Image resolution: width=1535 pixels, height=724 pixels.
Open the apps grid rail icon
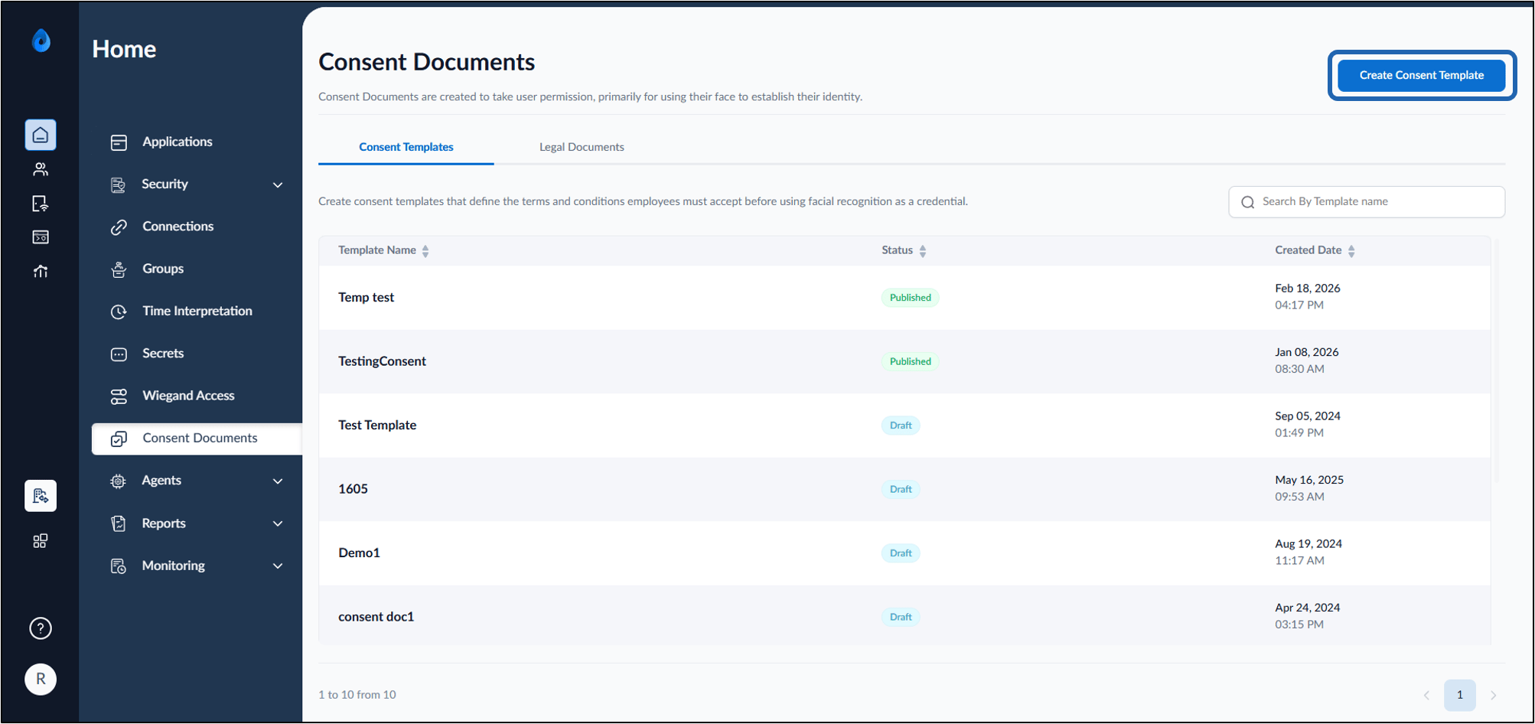[x=41, y=541]
